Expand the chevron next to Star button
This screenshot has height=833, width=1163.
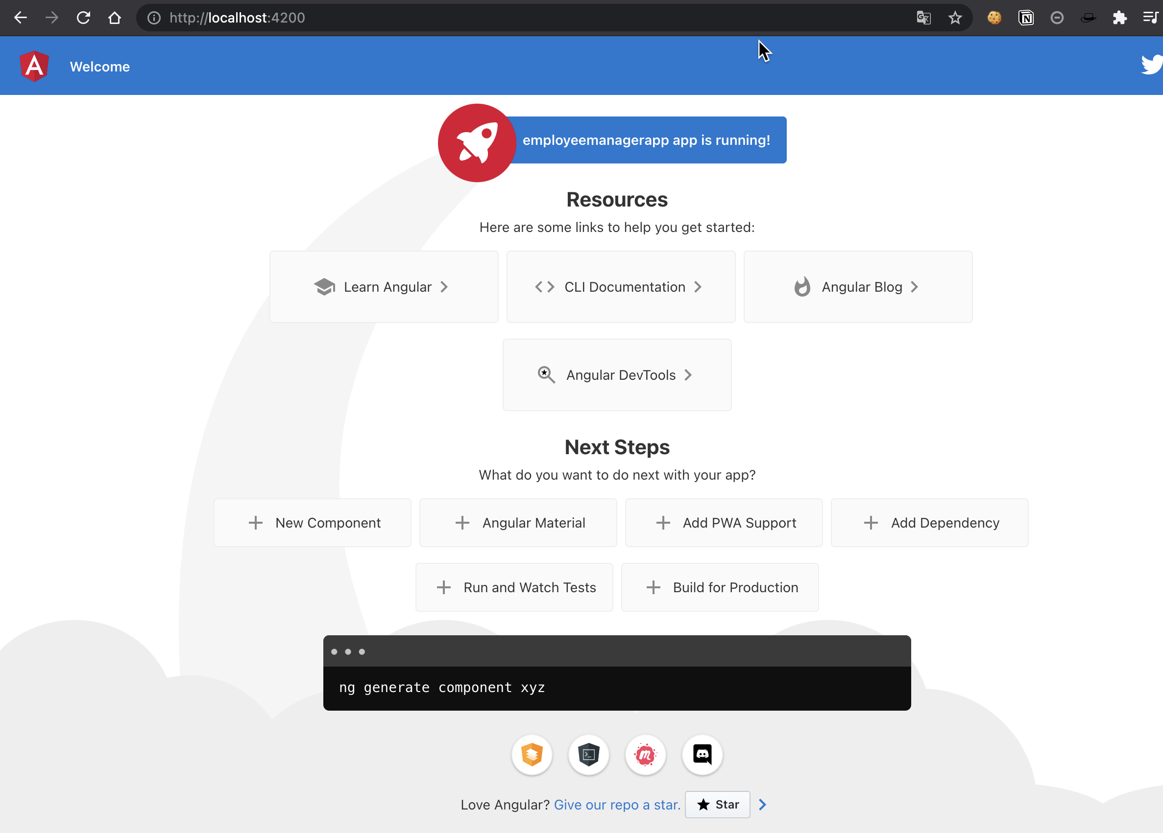762,804
